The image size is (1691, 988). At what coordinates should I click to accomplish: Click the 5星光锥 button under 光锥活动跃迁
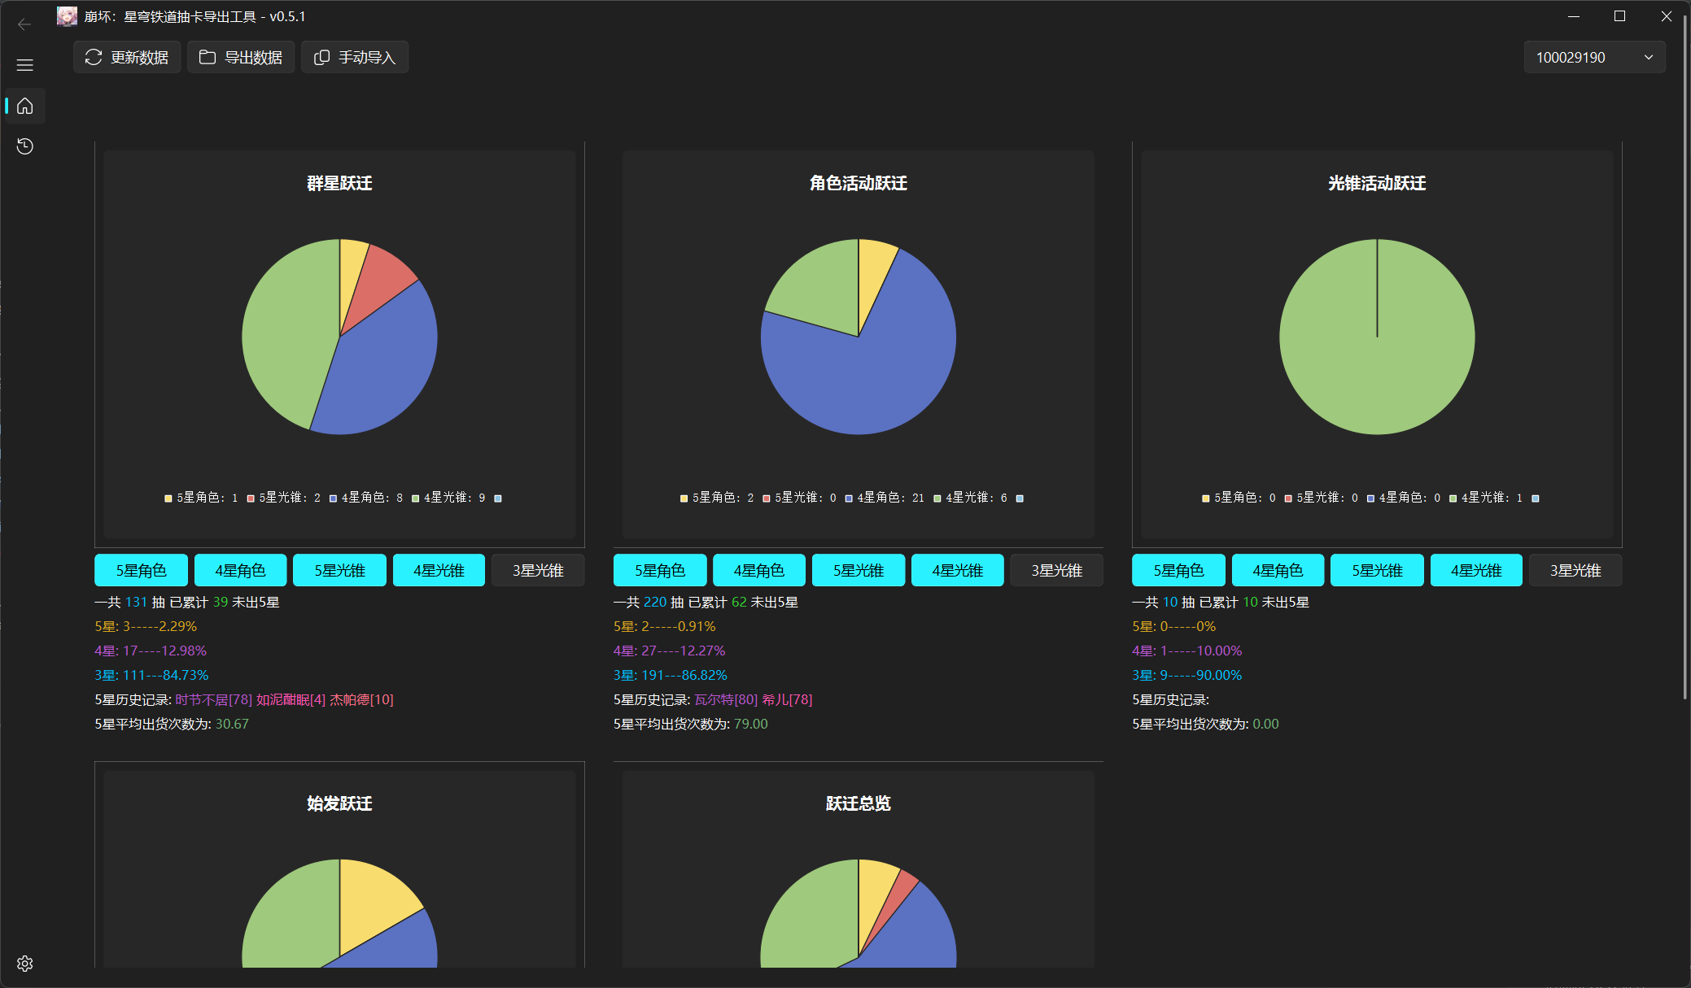click(x=1377, y=570)
